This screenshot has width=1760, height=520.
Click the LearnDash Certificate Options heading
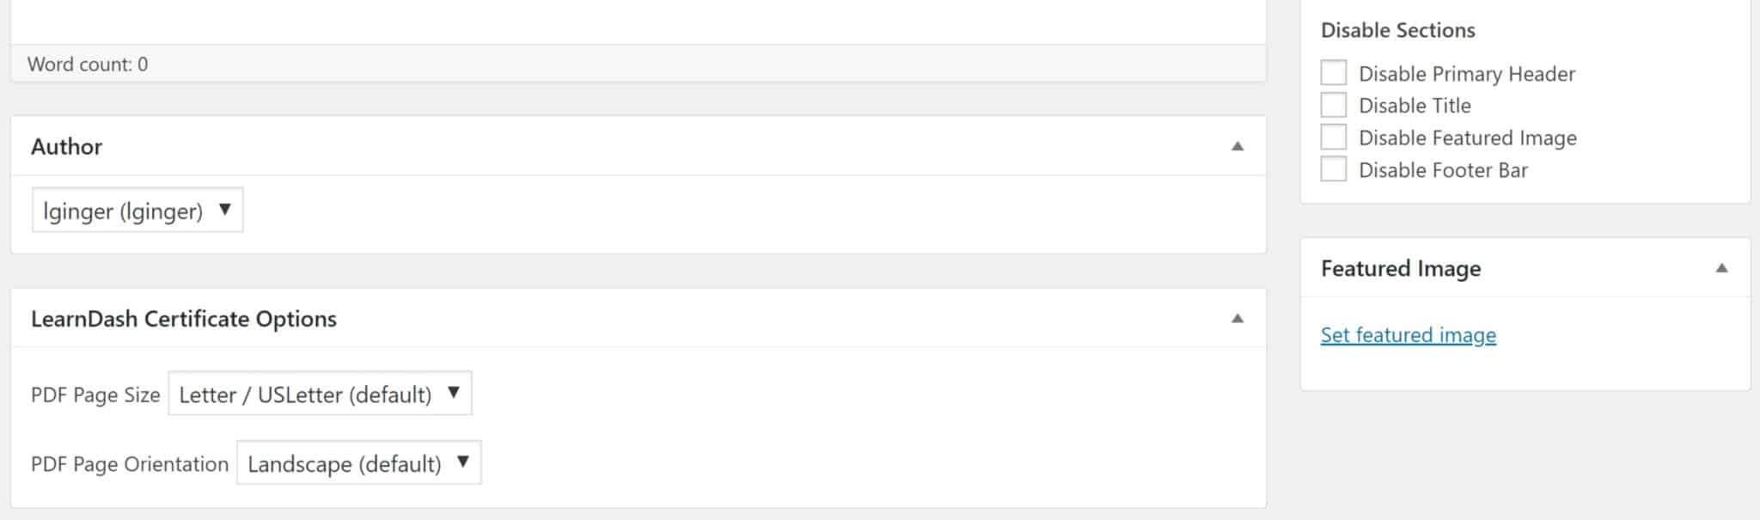pos(184,319)
